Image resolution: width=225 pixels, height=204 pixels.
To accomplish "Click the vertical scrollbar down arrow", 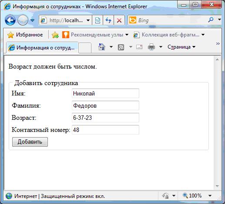I will (x=217, y=186).
